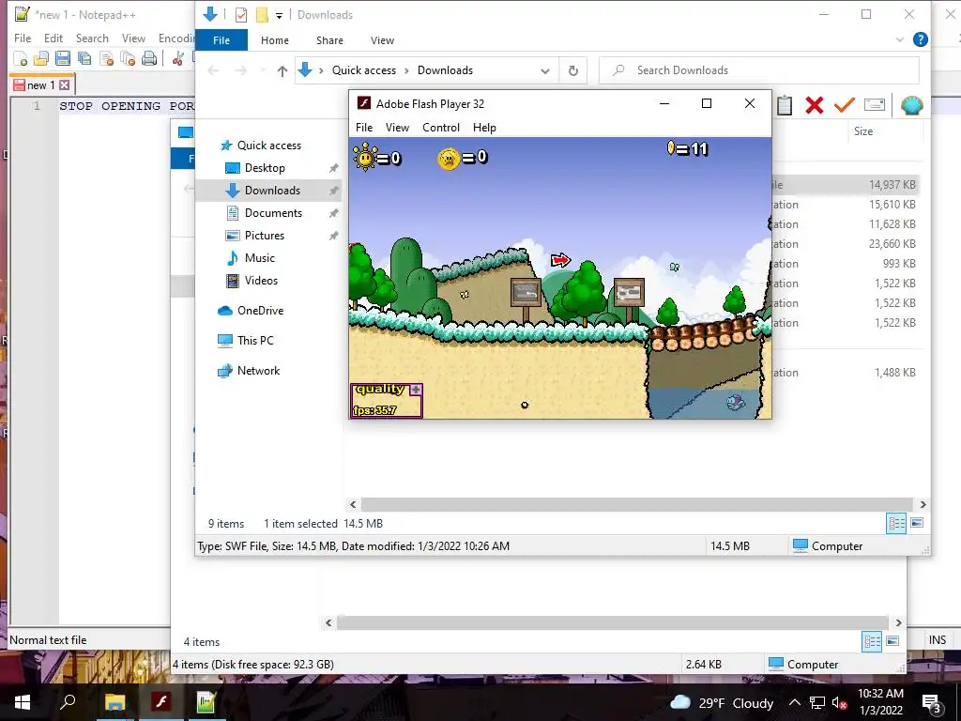
Task: Expand the chevron after Quick access breadcrumb
Action: point(406,70)
